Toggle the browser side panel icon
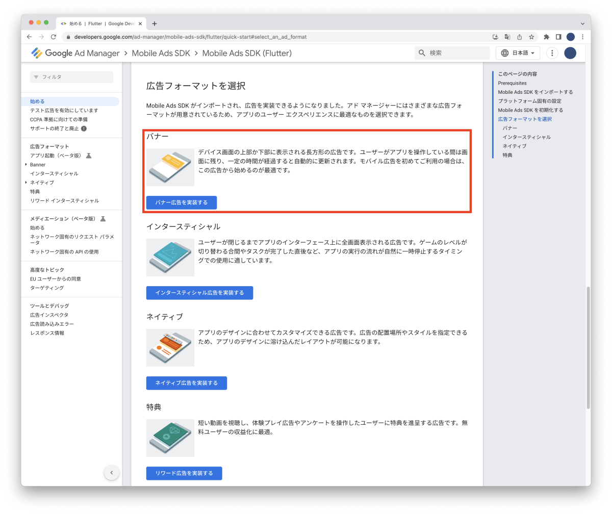 tap(558, 37)
